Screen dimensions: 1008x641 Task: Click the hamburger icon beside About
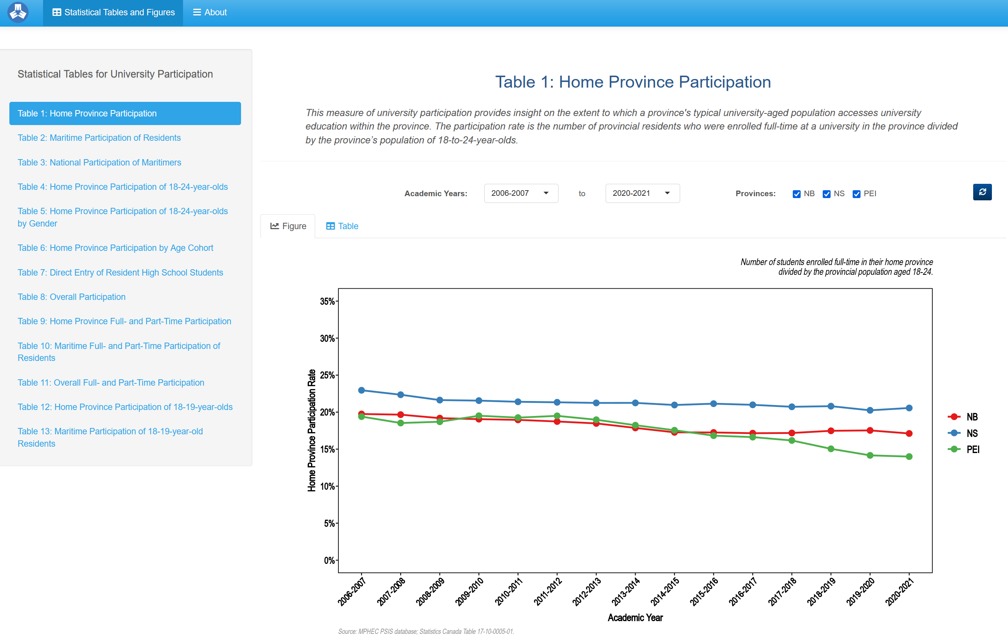(x=197, y=13)
